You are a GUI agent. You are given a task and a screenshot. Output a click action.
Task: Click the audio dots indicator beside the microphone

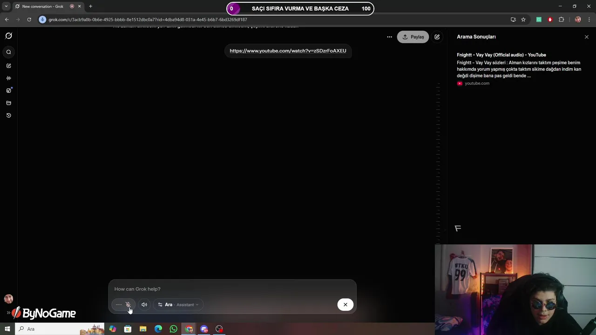point(119,305)
